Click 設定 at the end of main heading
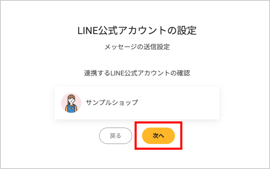The image size is (270, 169). click(x=187, y=31)
